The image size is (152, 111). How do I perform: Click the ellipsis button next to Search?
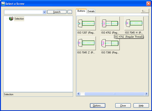click(70, 12)
